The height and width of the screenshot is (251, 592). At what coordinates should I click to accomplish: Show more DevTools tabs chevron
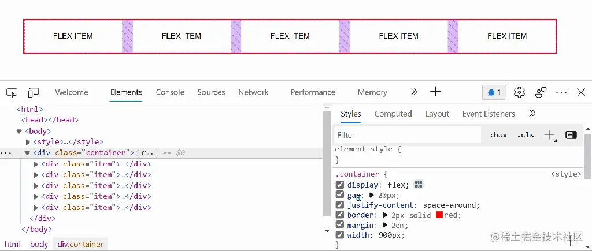tap(414, 92)
